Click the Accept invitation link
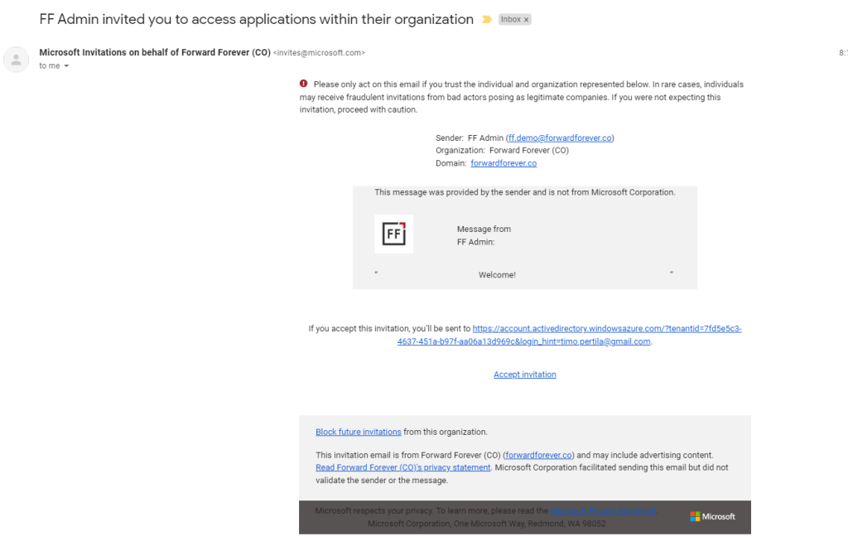Image resolution: width=848 pixels, height=551 pixels. click(x=525, y=375)
